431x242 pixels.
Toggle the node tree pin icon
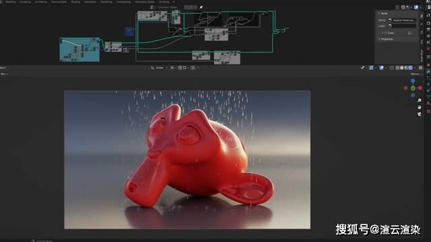[201, 7]
